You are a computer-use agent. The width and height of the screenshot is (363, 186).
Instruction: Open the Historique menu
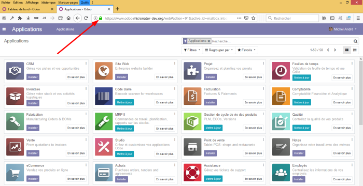point(49,3)
